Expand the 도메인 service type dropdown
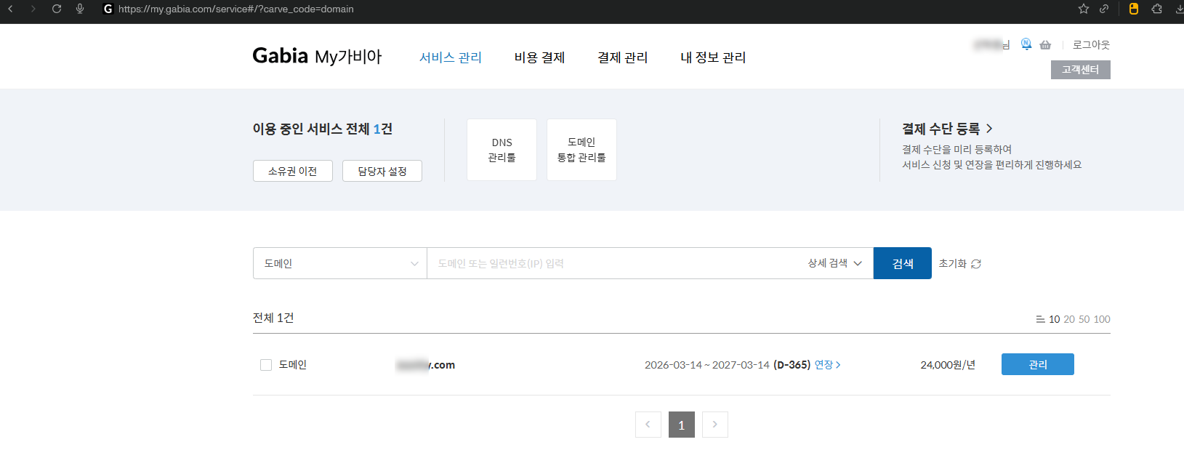 [340, 263]
